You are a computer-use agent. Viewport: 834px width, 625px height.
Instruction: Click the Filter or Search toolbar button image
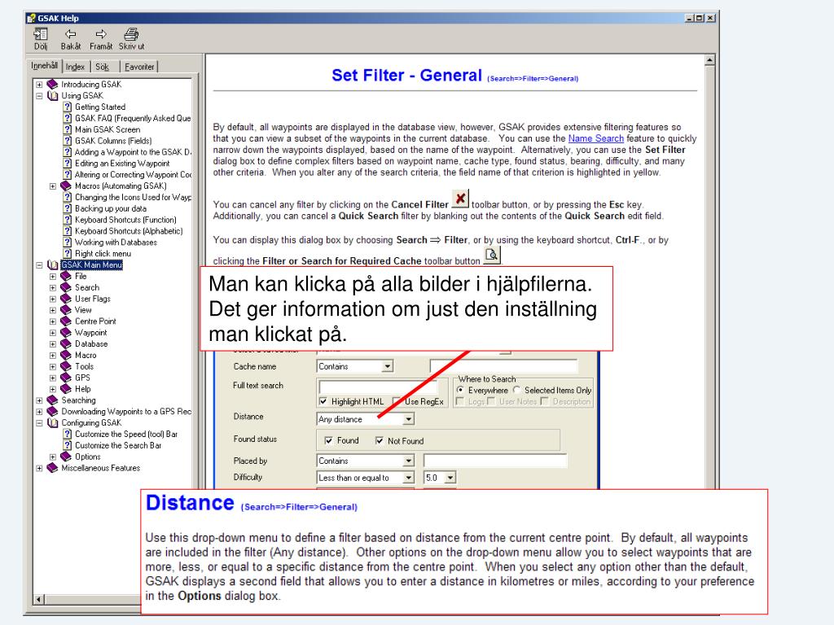pyautogui.click(x=492, y=255)
